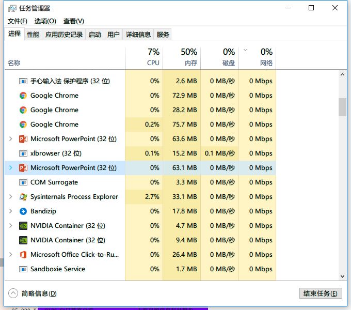The image size is (351, 310).
Task: Click the sort arrow above the 网络 column
Action: pos(245,50)
